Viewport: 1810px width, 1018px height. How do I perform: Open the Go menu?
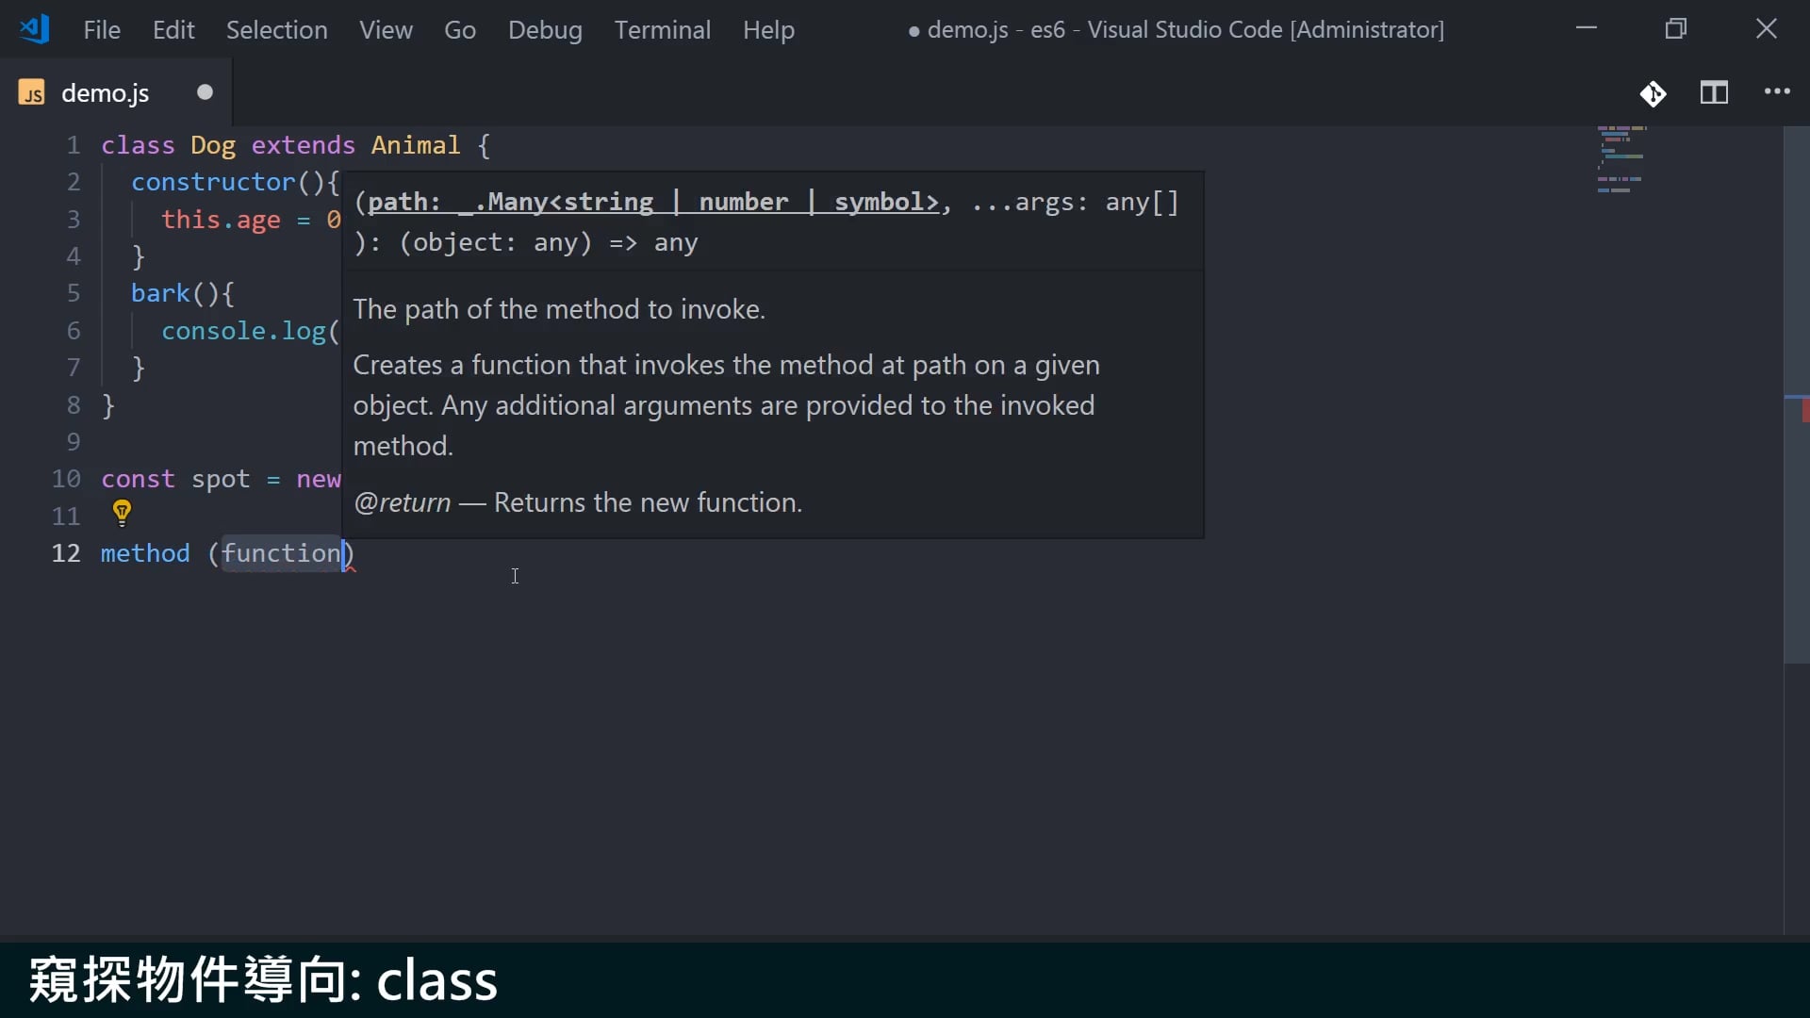(x=460, y=30)
